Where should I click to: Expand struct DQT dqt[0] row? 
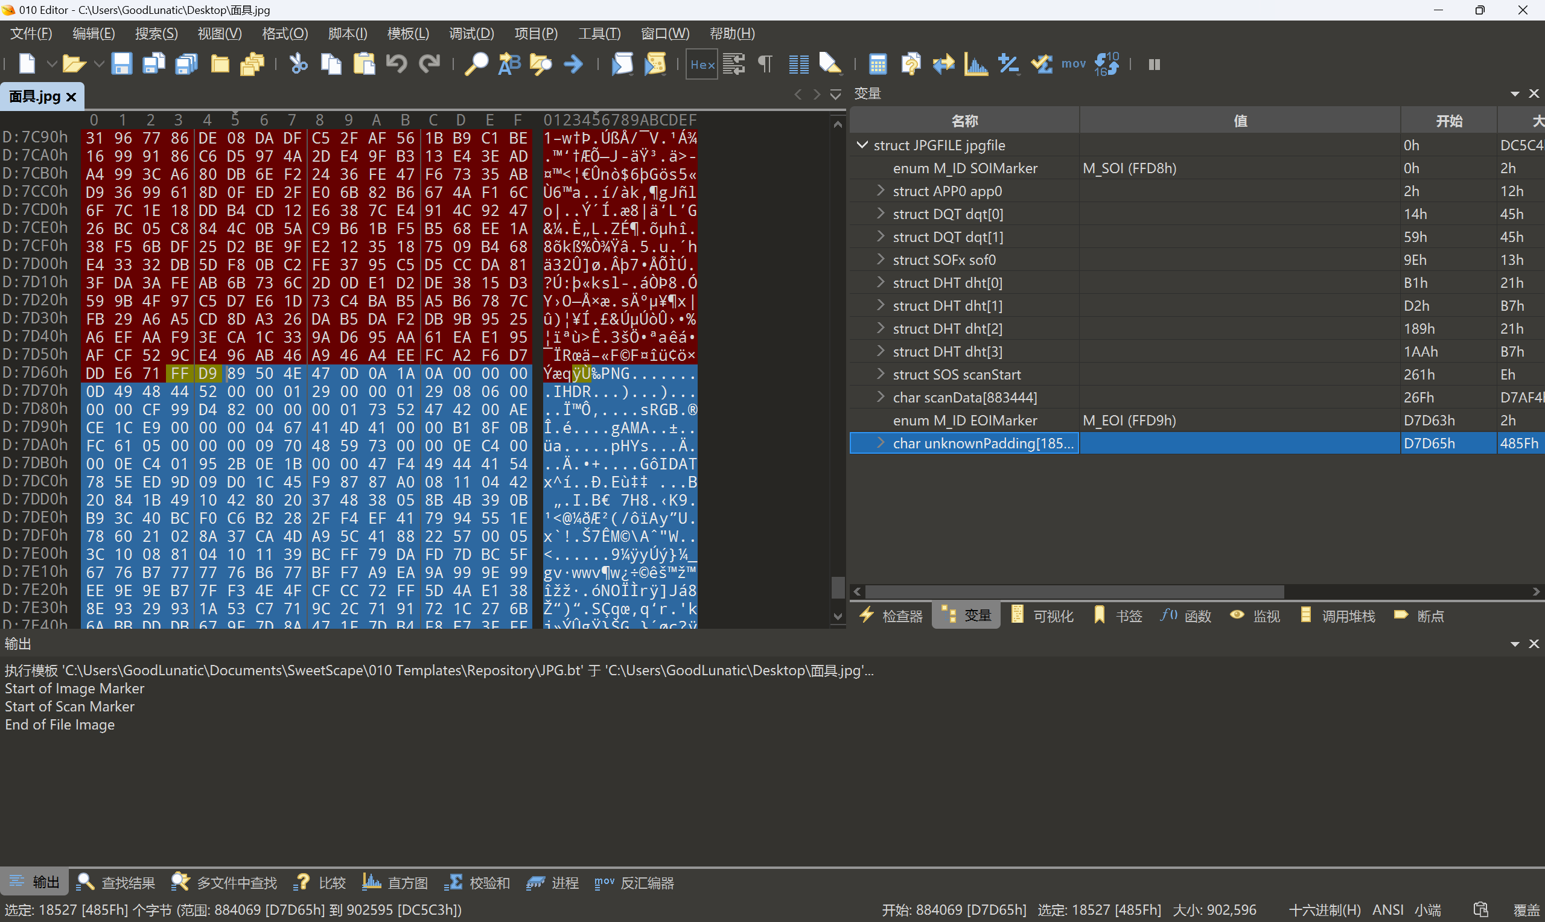(x=881, y=213)
